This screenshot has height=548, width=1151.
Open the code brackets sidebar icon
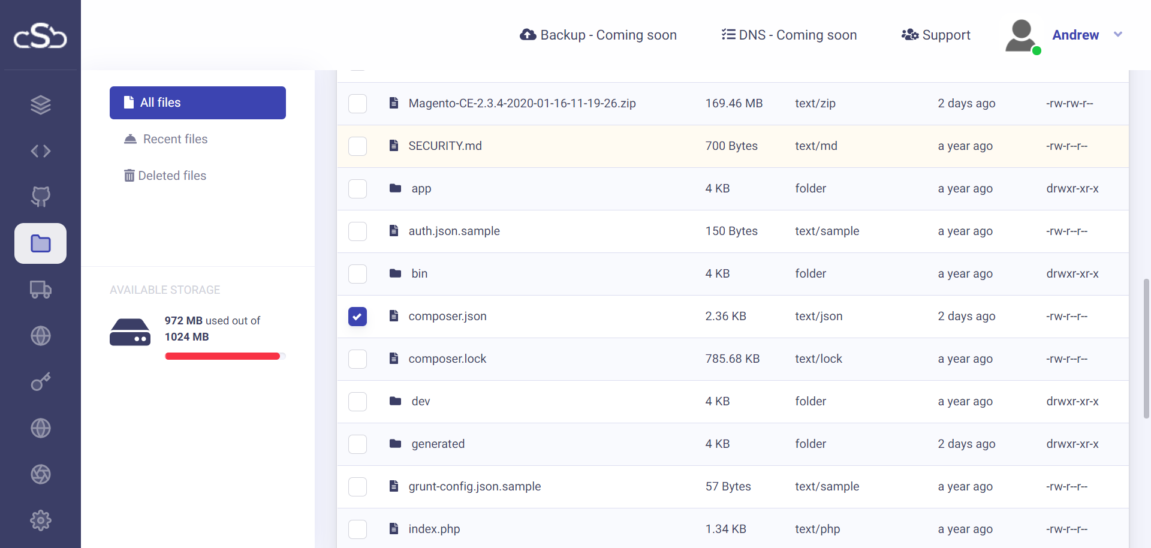pos(40,151)
